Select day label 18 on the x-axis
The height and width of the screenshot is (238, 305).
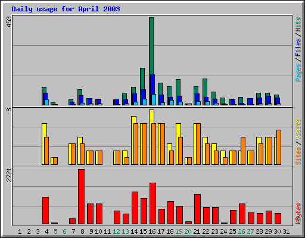[x=170, y=231]
